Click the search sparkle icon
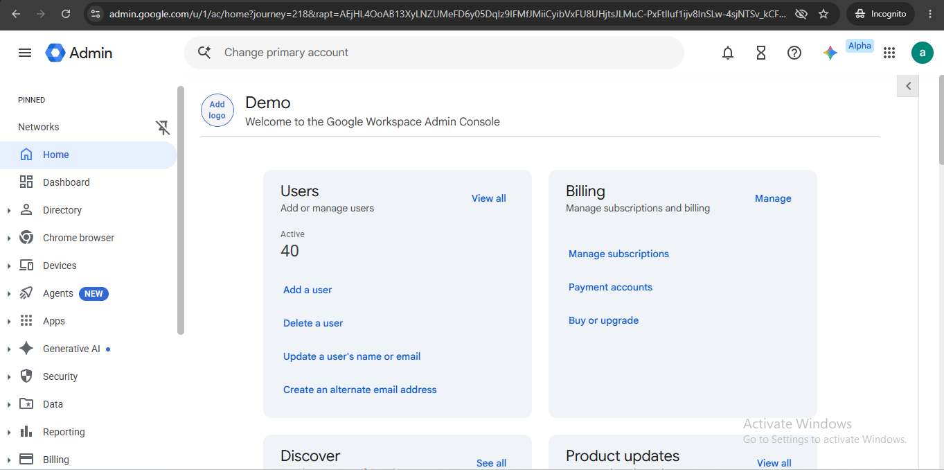This screenshot has height=470, width=944. (x=204, y=52)
